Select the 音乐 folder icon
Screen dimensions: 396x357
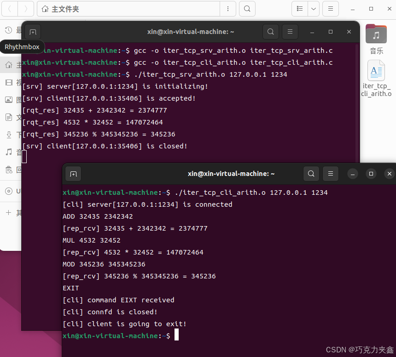(x=376, y=34)
